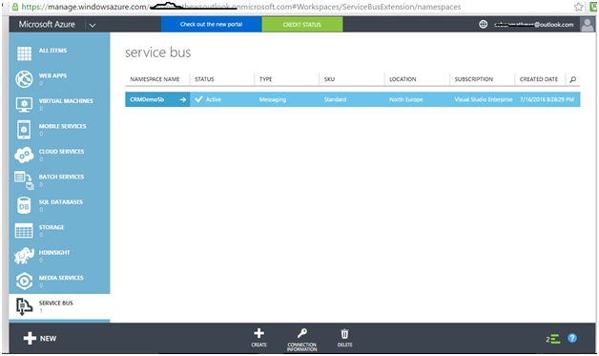Click Visual Studio Enterprise subscription cell

484,99
